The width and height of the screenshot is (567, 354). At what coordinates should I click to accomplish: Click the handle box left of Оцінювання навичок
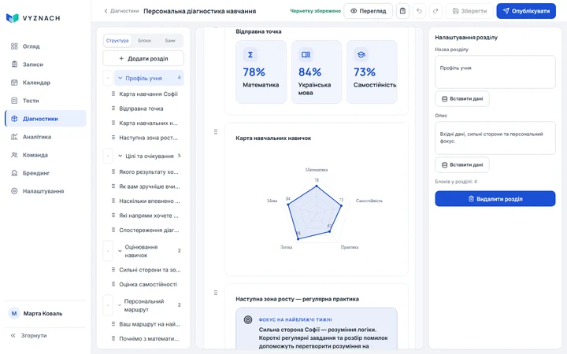tap(108, 251)
